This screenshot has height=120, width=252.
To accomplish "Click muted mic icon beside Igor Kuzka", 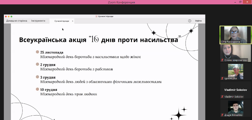I will (222, 78).
